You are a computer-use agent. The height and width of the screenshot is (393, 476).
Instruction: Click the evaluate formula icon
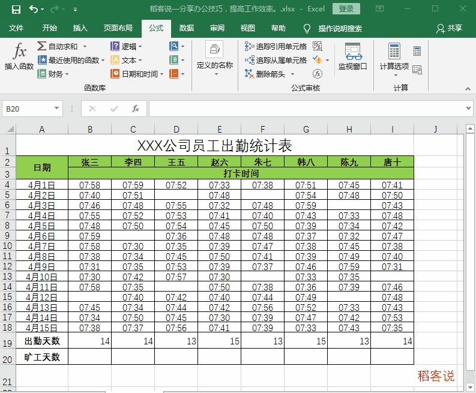(x=317, y=73)
